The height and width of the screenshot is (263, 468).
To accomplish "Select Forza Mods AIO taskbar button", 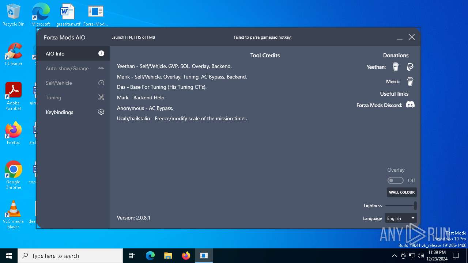I will tap(204, 256).
